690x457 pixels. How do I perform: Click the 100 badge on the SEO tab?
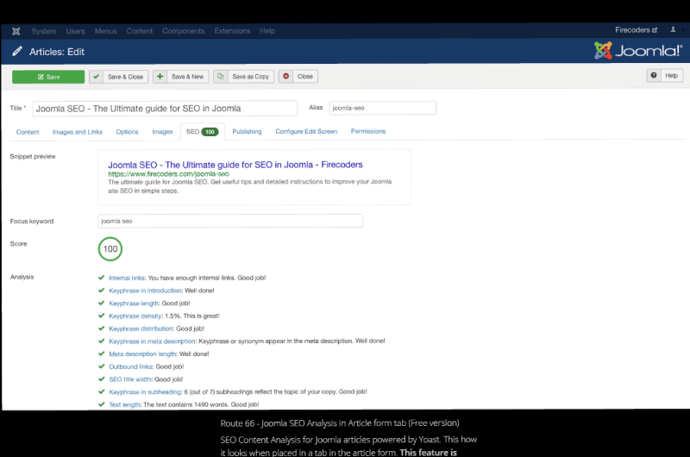210,132
